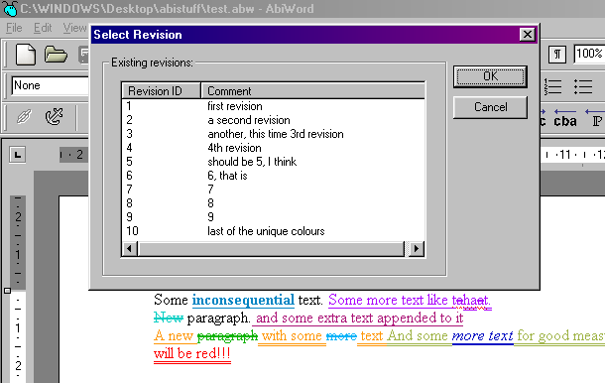
Task: Open the File menu
Action: (x=14, y=28)
